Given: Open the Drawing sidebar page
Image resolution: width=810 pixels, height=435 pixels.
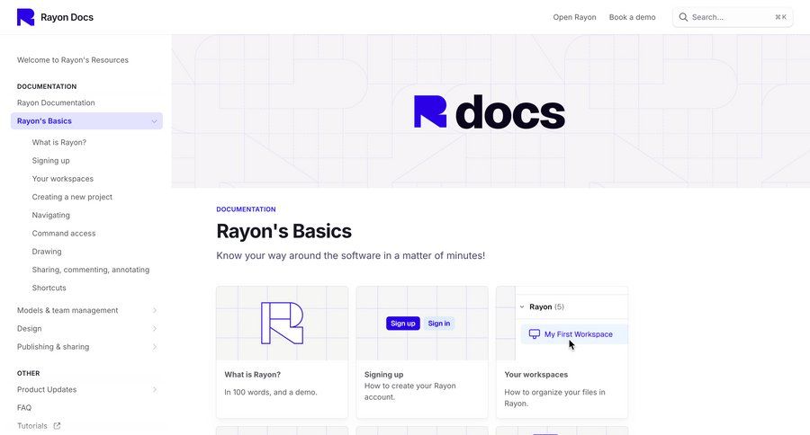Looking at the screenshot, I should [47, 252].
